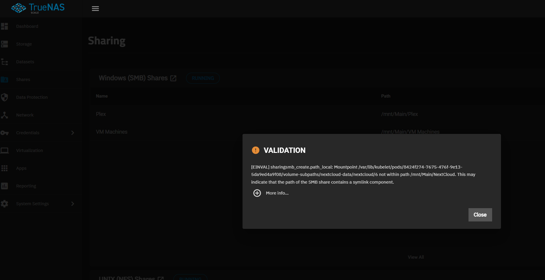Click View All in SMB shares
The image size is (545, 280).
tap(416, 257)
